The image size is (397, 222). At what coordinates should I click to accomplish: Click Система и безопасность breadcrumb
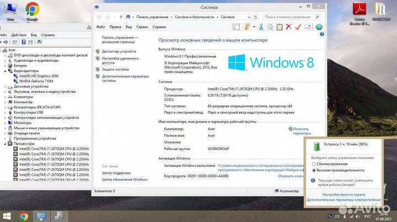tap(194, 17)
